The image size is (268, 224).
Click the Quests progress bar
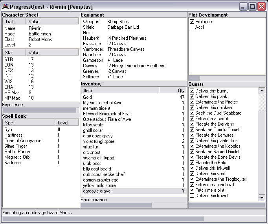tap(227, 205)
